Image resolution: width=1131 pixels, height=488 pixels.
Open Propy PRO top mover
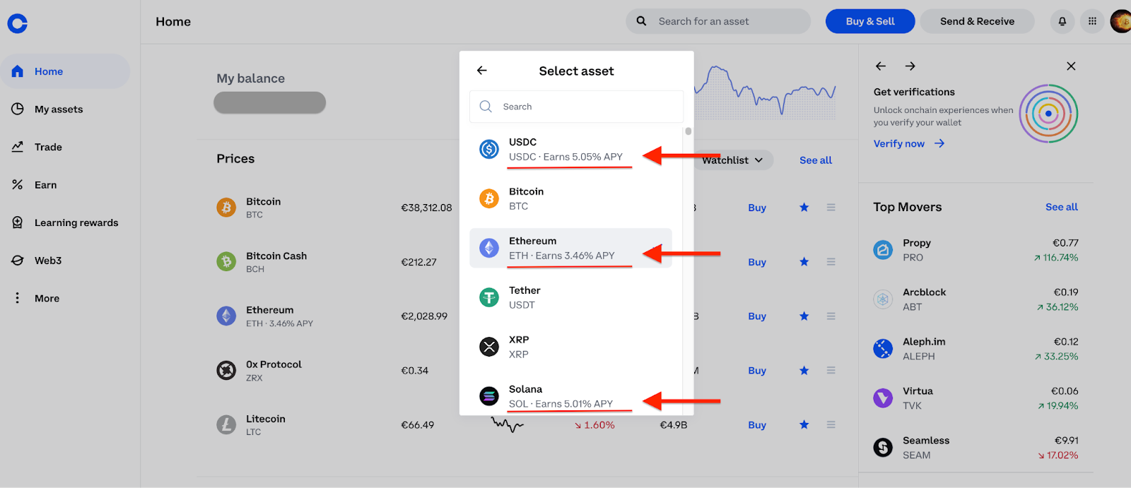(975, 250)
